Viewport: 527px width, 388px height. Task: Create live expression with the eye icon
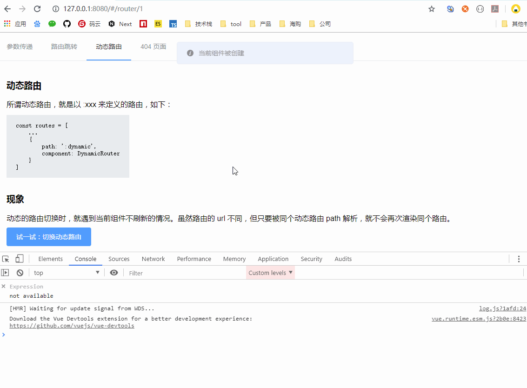[114, 273]
